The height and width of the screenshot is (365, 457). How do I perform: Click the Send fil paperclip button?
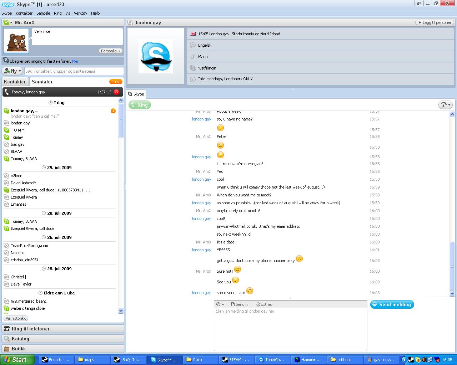point(240,304)
